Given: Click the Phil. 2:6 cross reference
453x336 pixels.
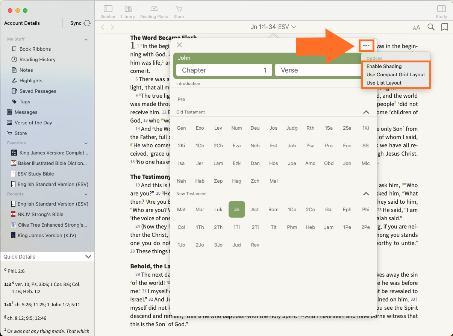Looking at the screenshot, I should point(16,271).
